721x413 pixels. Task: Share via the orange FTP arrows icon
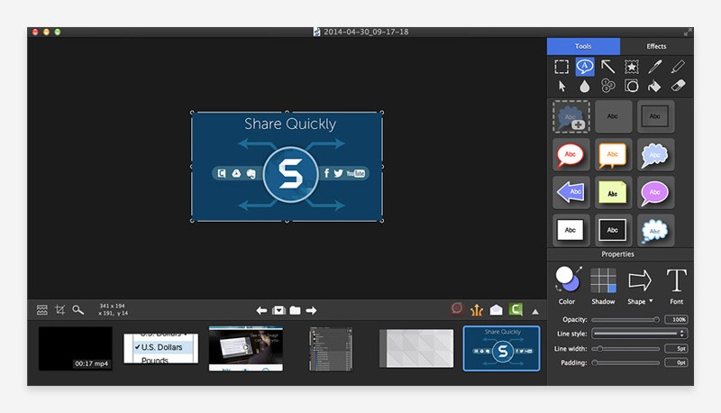pos(477,310)
